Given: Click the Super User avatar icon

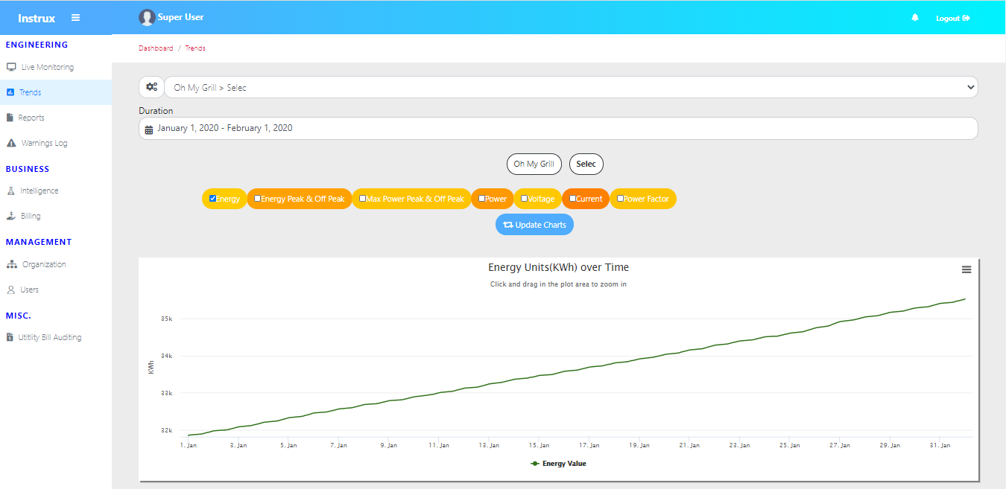Looking at the screenshot, I should [x=147, y=18].
